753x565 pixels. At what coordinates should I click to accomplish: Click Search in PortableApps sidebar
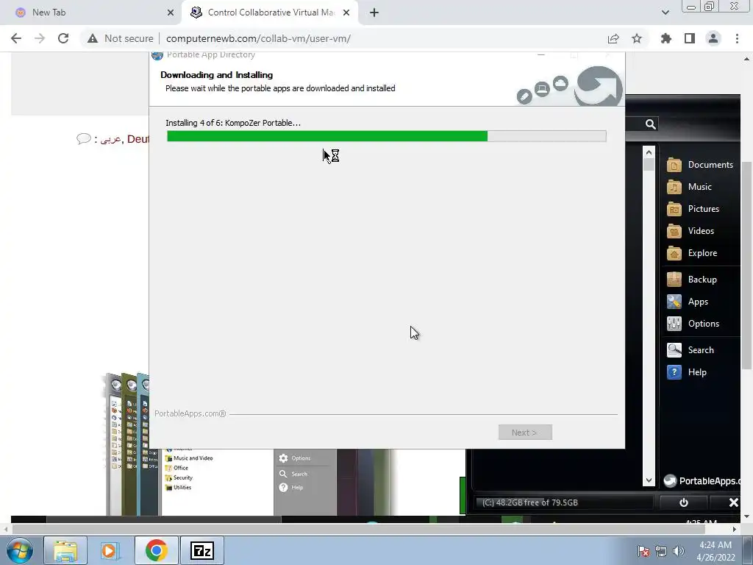690,350
